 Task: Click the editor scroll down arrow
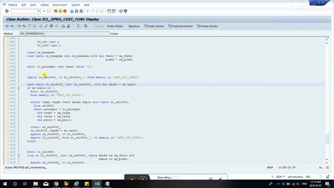click(327, 163)
